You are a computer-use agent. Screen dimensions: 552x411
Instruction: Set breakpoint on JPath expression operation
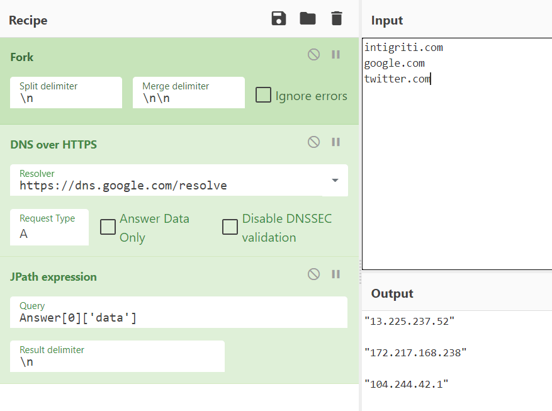point(336,274)
